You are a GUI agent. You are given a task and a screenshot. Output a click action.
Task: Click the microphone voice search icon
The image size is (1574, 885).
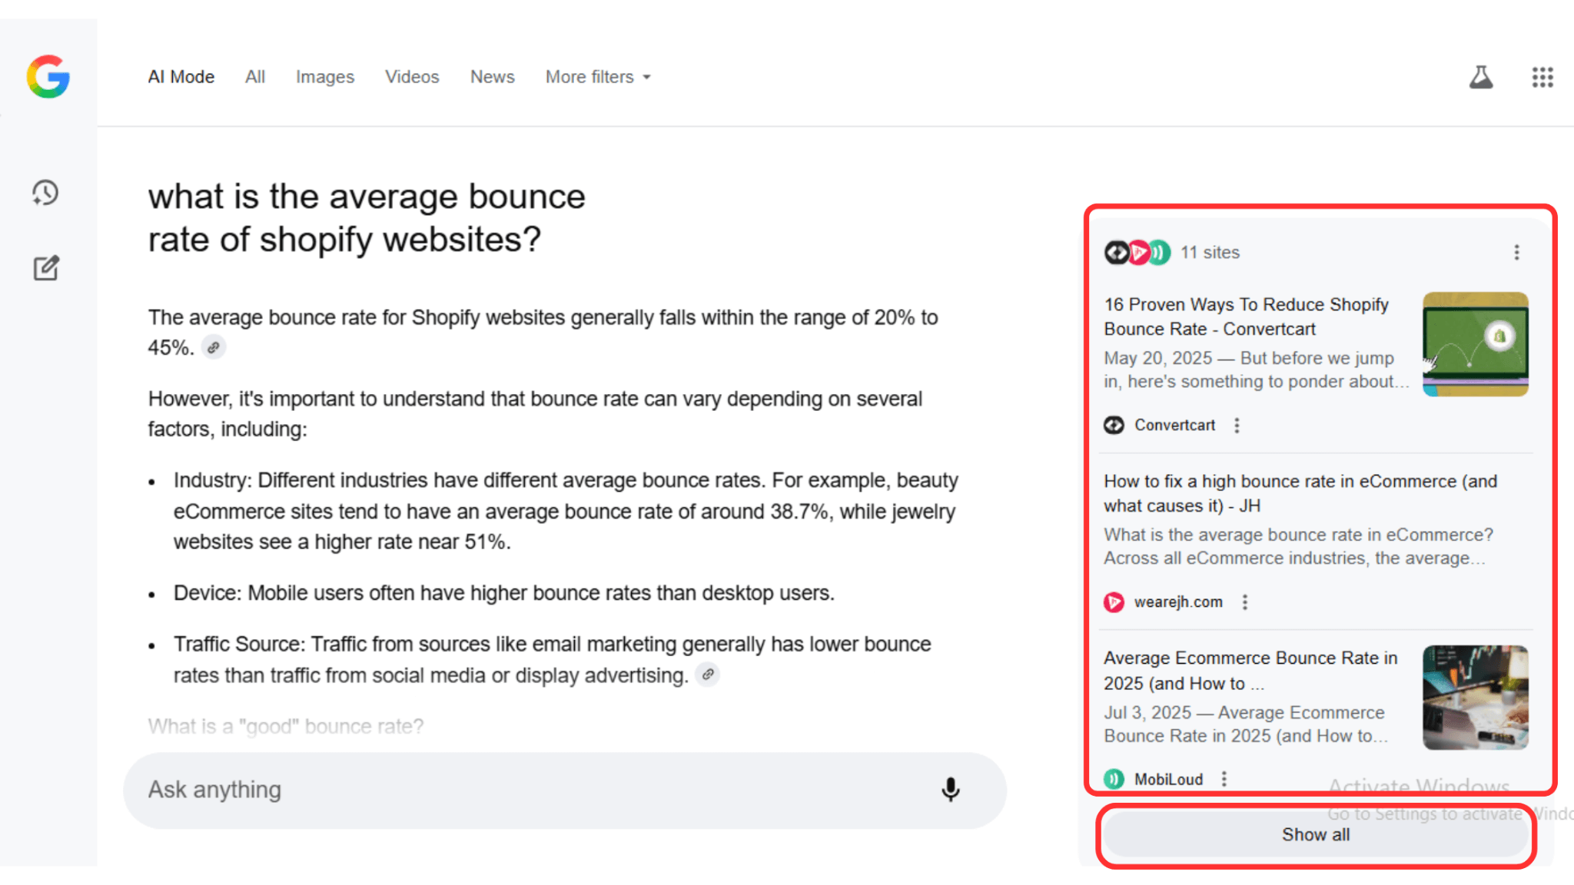(x=950, y=790)
